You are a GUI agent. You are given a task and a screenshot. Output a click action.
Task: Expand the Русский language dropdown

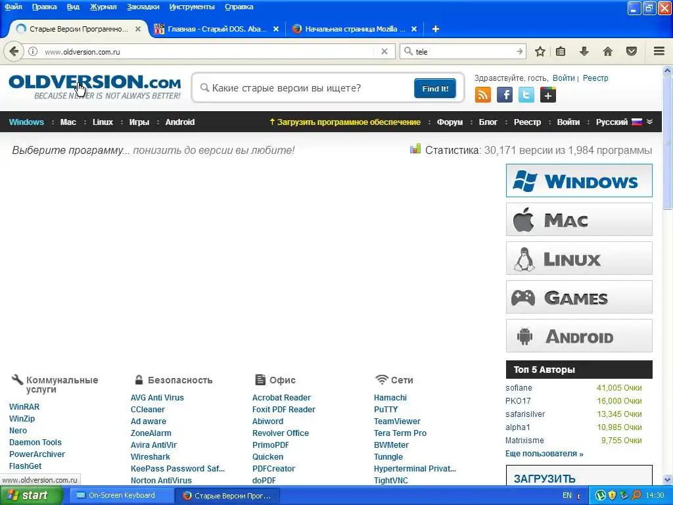tap(624, 122)
